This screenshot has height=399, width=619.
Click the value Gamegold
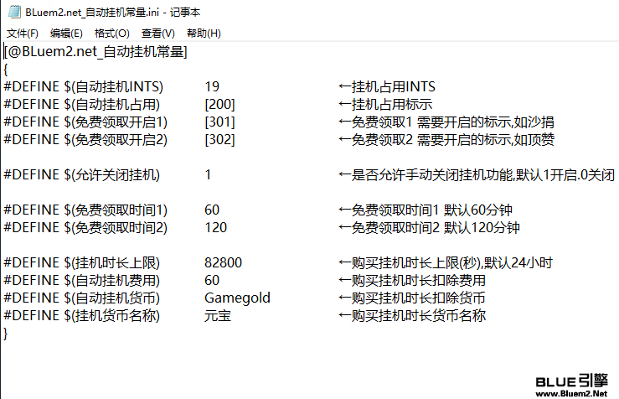[237, 298]
